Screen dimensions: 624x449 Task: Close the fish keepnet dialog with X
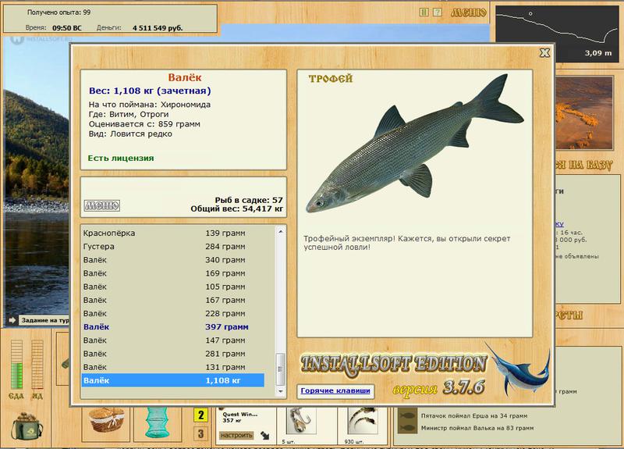[544, 52]
